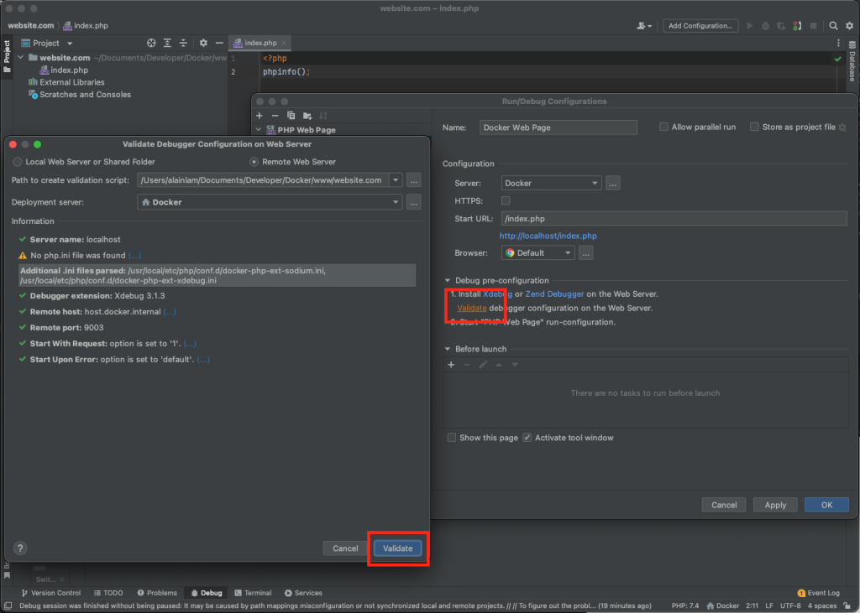Click the Debug bug icon in the main toolbar
Screen dimensions: 860x613
tap(765, 26)
